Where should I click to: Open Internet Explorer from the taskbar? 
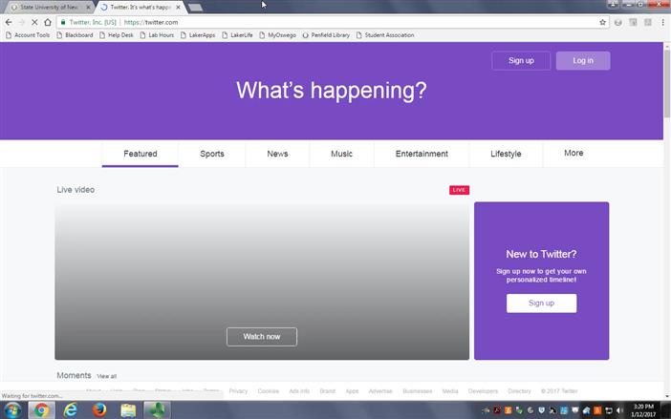(x=70, y=410)
